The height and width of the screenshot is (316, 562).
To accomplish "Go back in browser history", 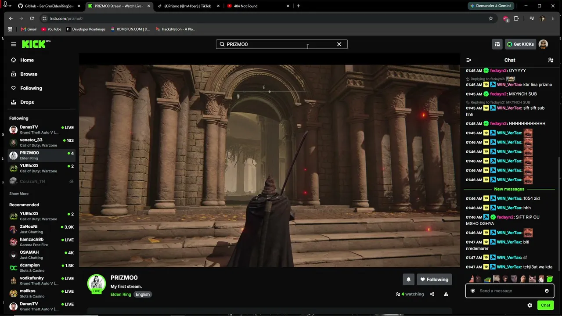I will tap(11, 18).
